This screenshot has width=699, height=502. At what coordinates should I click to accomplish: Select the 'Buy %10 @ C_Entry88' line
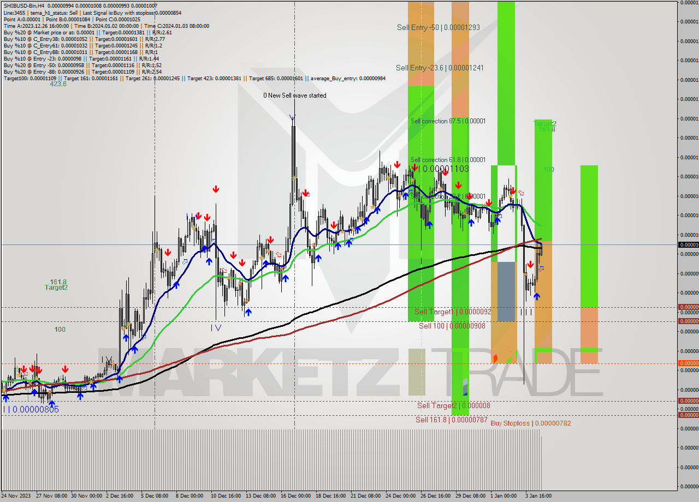(x=82, y=52)
